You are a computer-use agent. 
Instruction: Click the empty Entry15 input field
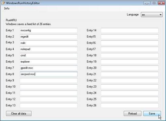tap(130, 37)
